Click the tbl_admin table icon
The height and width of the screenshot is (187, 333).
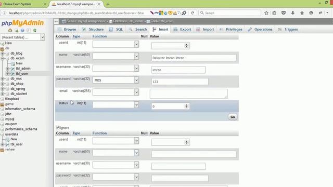pyautogui.click(x=12, y=69)
